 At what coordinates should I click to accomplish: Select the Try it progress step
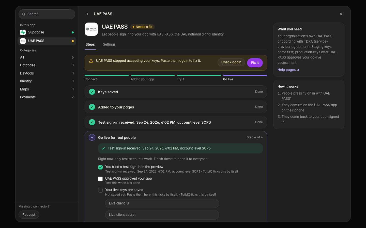[199, 78]
